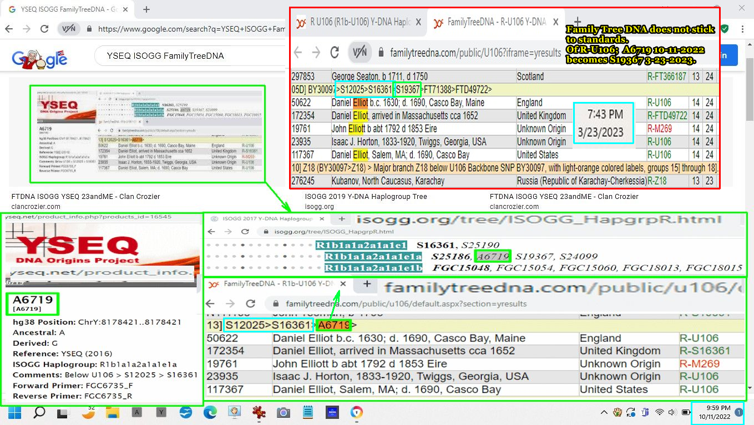
Task: Launch the taskbar app labeled Y
Action: (x=161, y=412)
